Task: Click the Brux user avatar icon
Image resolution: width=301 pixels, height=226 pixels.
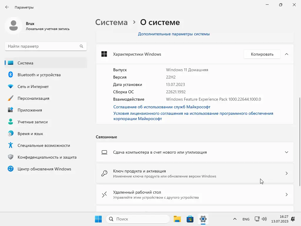Action: (14, 26)
